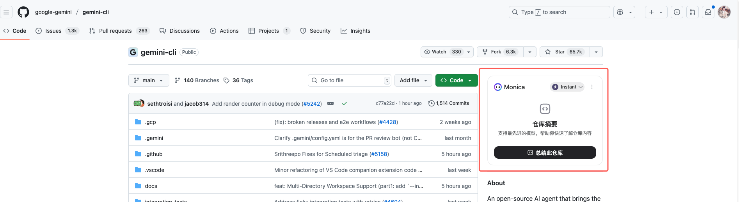Switch to the Pull requests tab

coord(119,31)
